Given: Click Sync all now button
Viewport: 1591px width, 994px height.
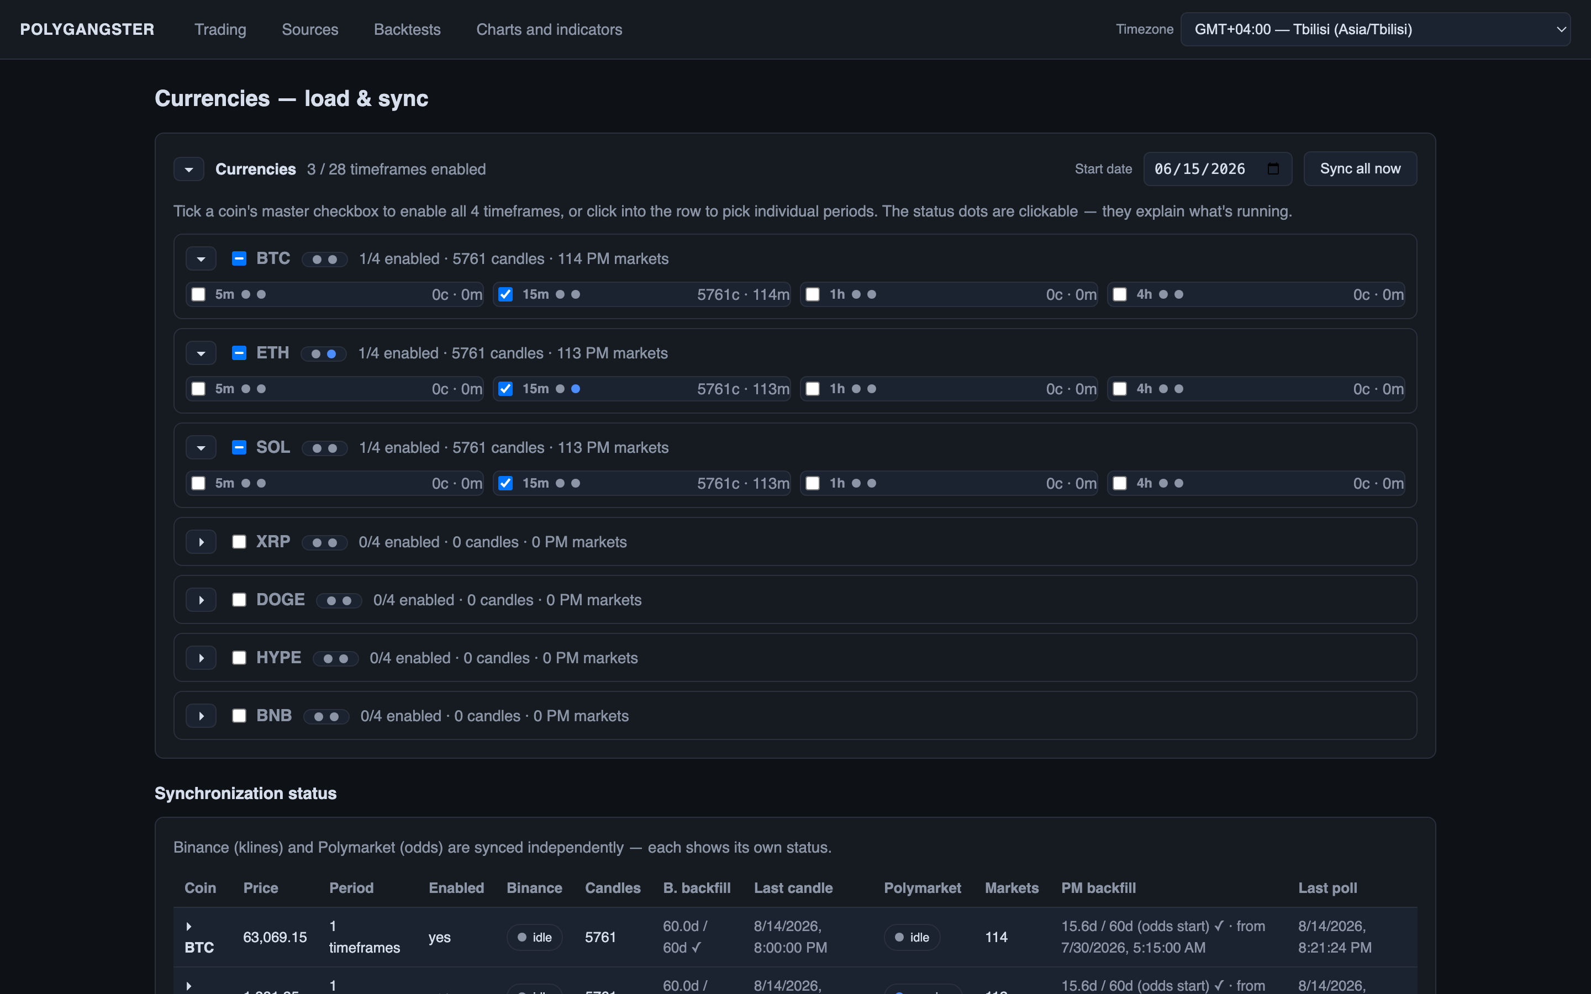Looking at the screenshot, I should tap(1360, 169).
